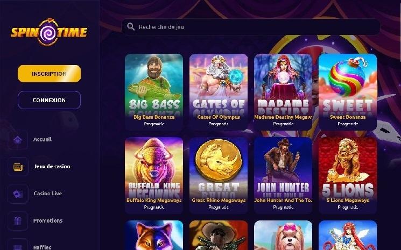Open the Madame Destiny Megaways tile
Image resolution: width=401 pixels, height=250 pixels.
point(283,92)
